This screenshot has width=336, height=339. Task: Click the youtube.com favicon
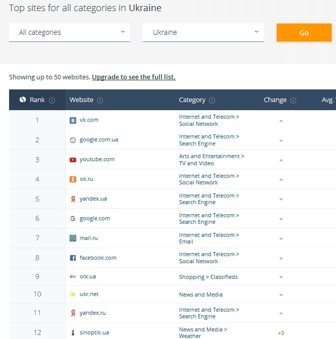73,160
